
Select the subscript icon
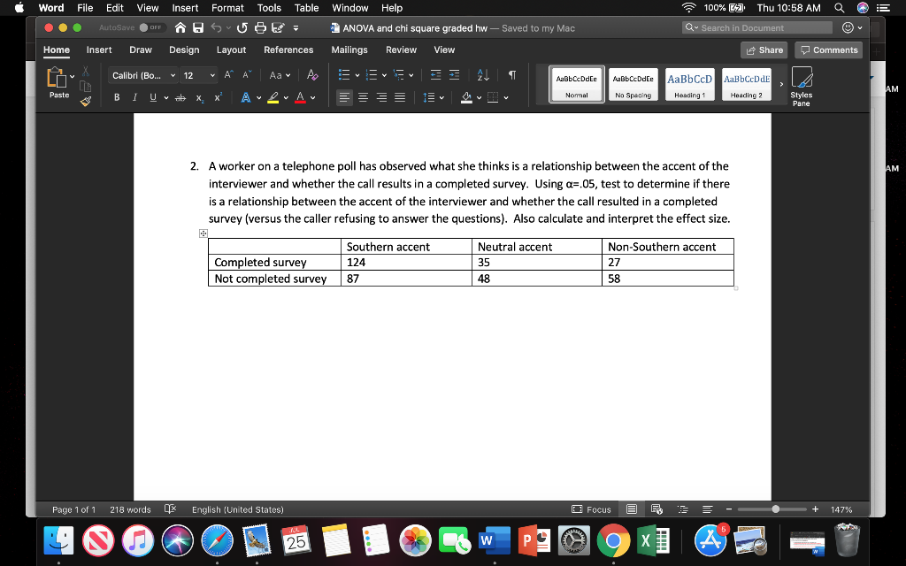(x=200, y=97)
